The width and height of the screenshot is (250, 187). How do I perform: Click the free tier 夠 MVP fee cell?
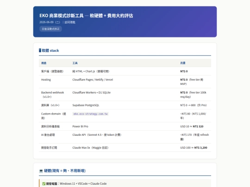192,82
